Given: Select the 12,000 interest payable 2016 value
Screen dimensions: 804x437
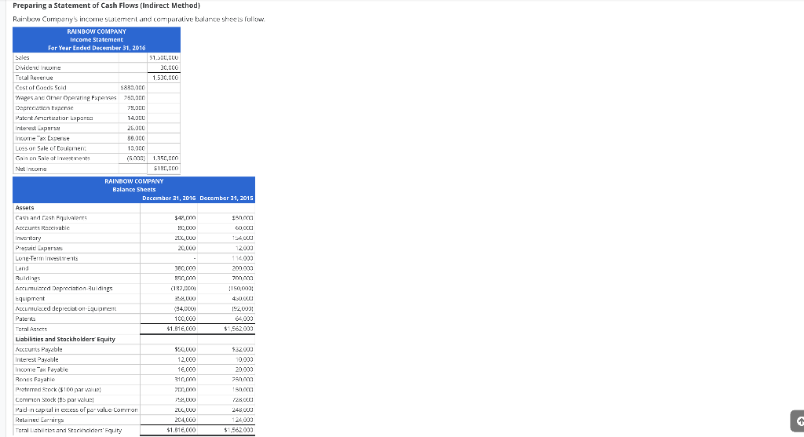Looking at the screenshot, I should 187,359.
